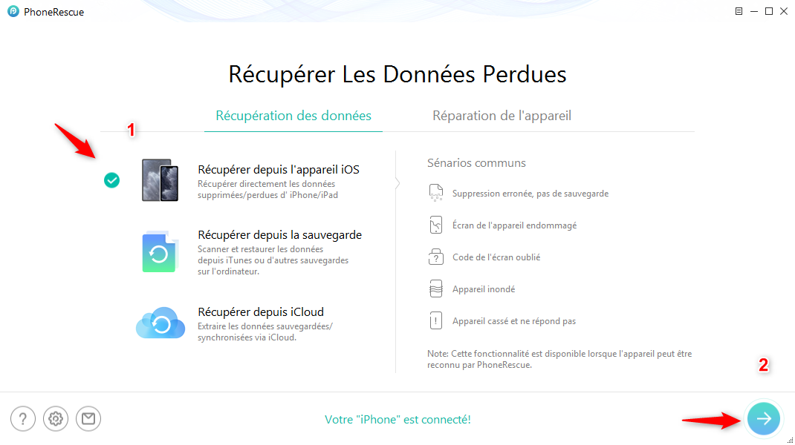Image resolution: width=795 pixels, height=445 pixels.
Task: Click the Appareil inondé scenario icon
Action: (436, 289)
